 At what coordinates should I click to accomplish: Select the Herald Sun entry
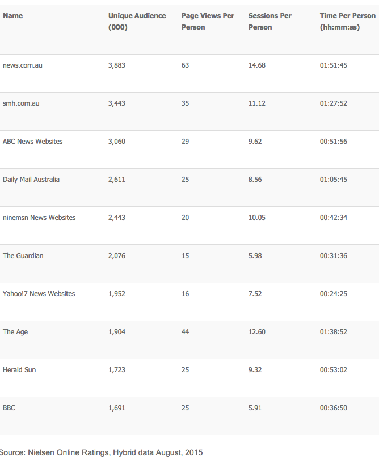pyautogui.click(x=19, y=370)
